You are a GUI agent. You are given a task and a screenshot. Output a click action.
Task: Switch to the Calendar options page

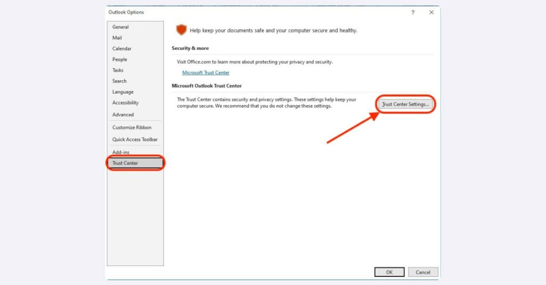point(122,49)
